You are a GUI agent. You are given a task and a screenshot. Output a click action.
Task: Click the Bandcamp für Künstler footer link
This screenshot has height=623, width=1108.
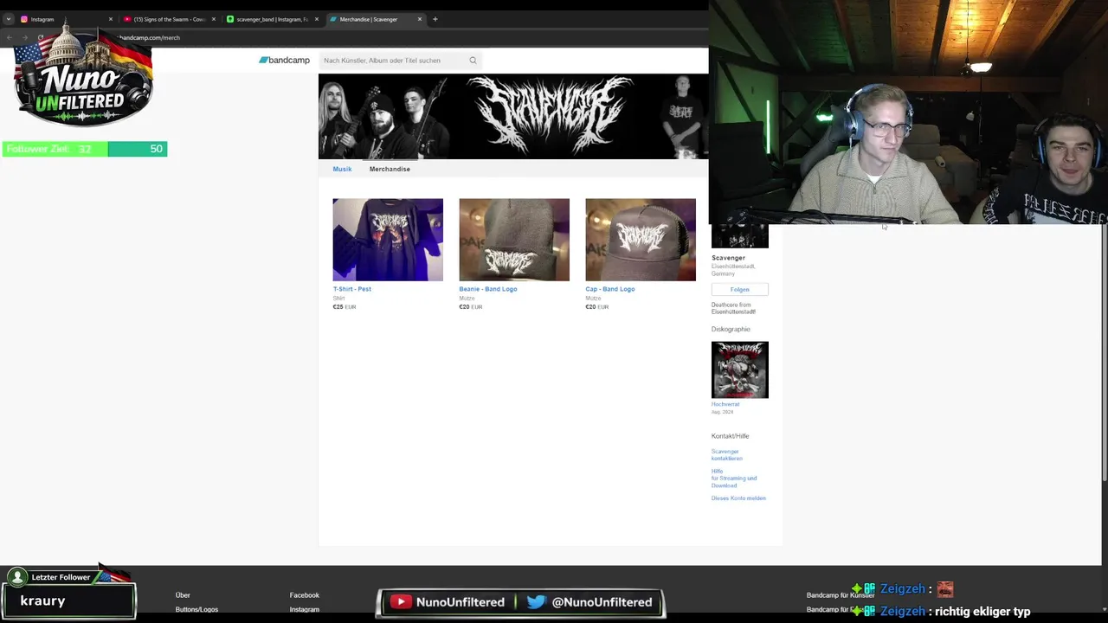tap(841, 595)
